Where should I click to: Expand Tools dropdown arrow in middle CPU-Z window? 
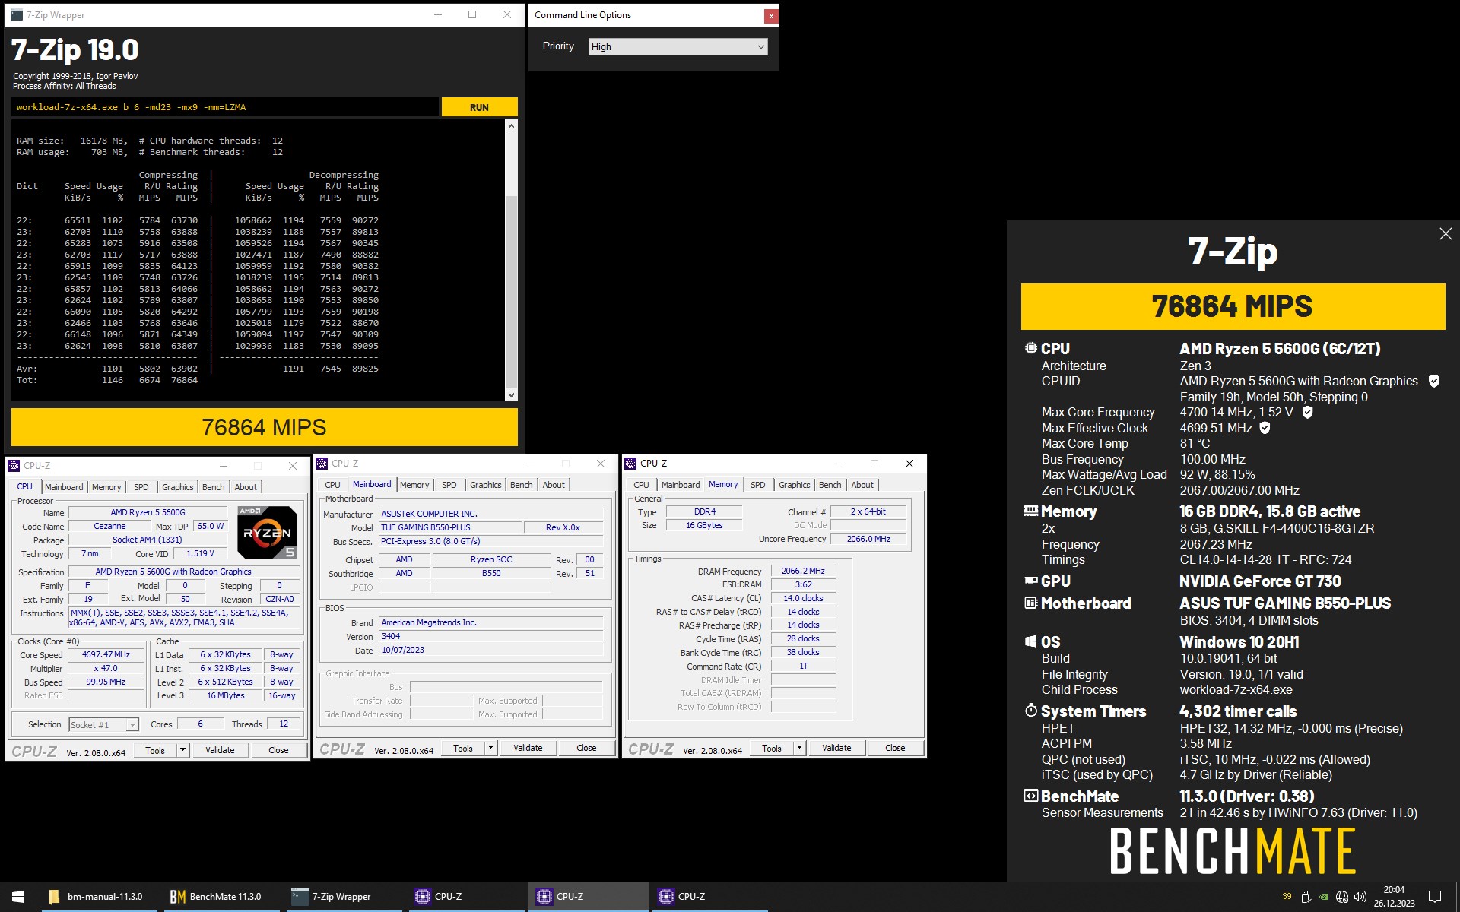point(490,748)
